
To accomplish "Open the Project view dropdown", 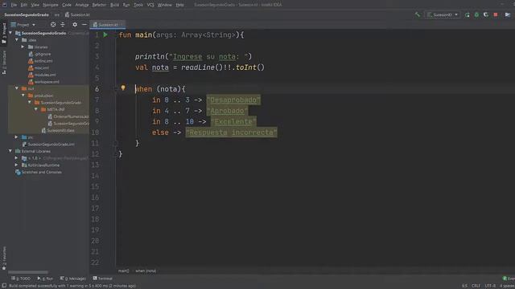I will tap(23, 25).
